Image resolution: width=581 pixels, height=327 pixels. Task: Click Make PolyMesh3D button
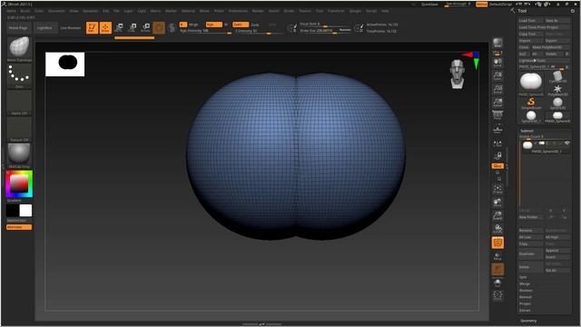550,47
